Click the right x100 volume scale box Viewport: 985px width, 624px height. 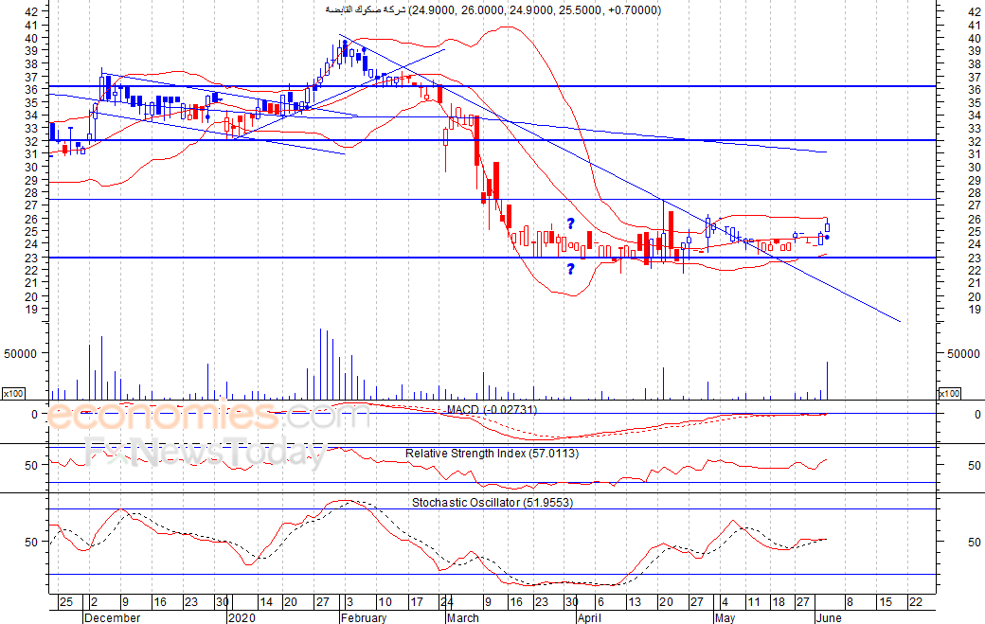coord(950,393)
